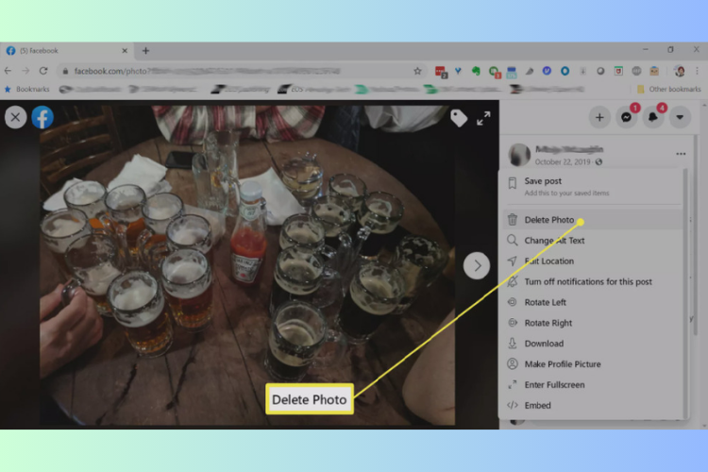The height and width of the screenshot is (472, 708).
Task: Click the Evernote elephant extension icon
Action: pyautogui.click(x=476, y=71)
